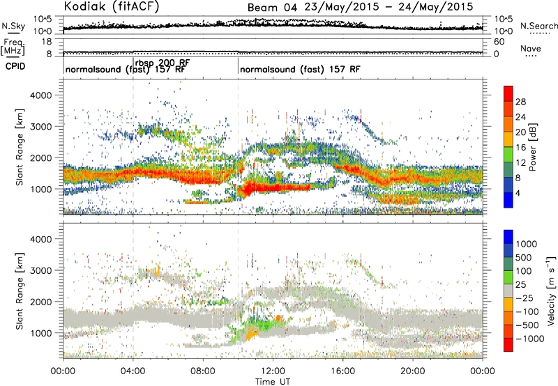Click the bright red echo patch near 11:00 in power panel
The height and width of the screenshot is (386, 558).
pos(274,187)
